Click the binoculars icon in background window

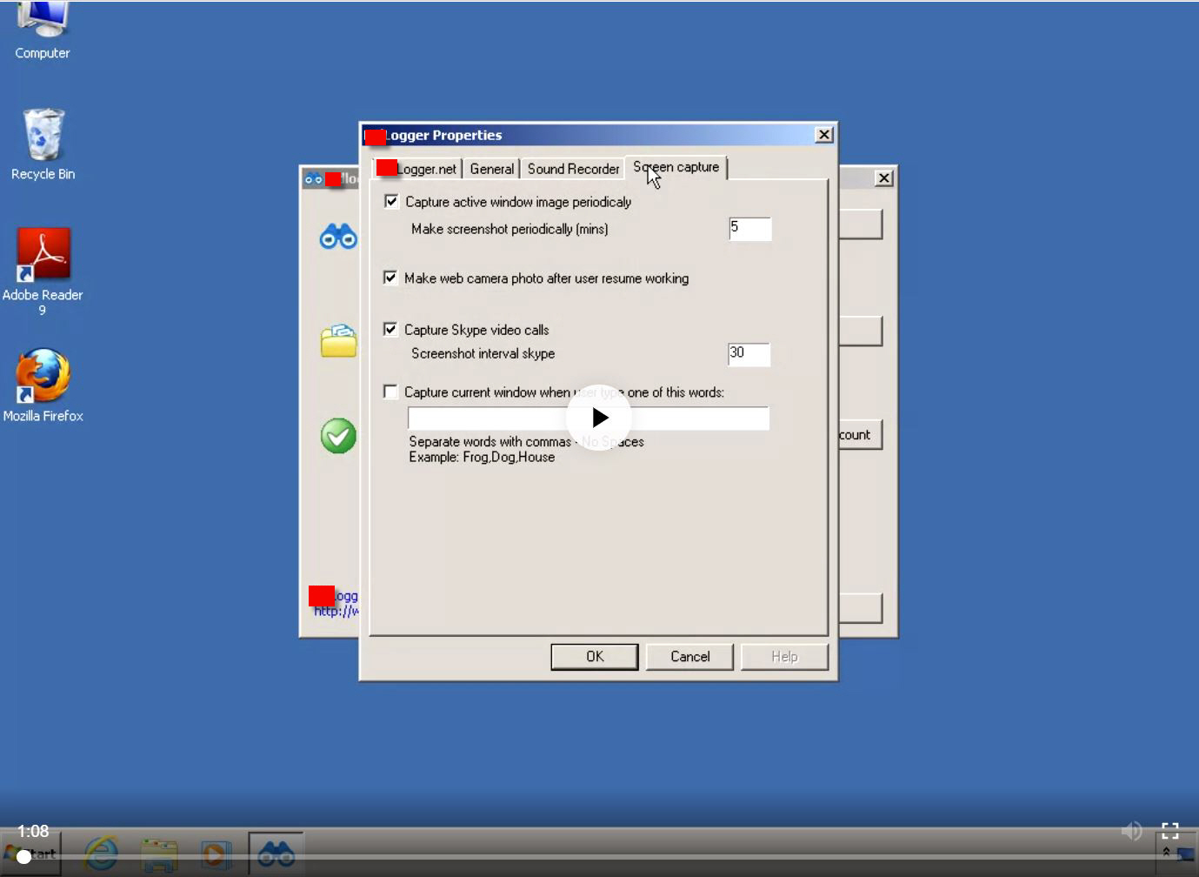click(337, 237)
